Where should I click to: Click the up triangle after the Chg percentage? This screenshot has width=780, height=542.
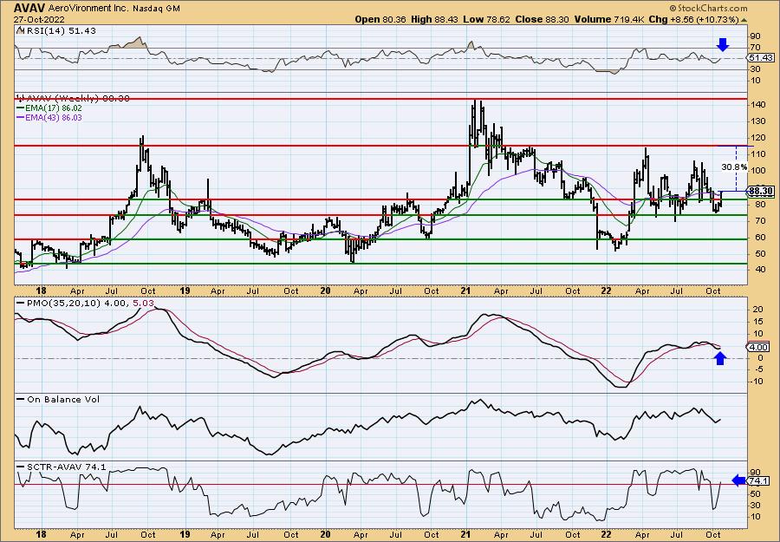pos(744,20)
